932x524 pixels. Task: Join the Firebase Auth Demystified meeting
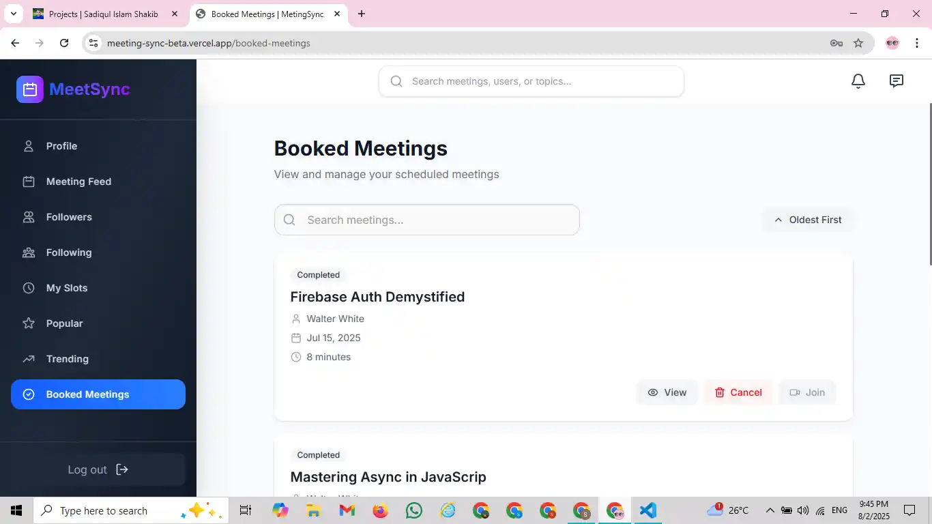tap(807, 392)
